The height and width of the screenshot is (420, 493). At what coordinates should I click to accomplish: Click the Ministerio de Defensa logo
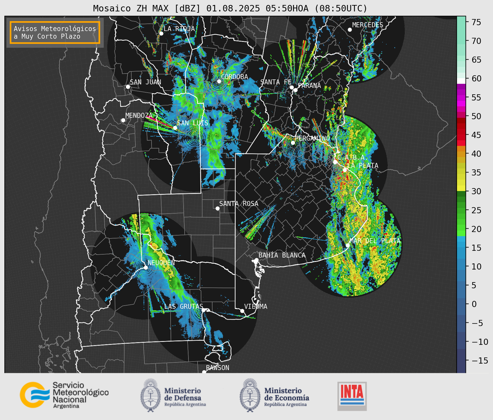coord(173,395)
